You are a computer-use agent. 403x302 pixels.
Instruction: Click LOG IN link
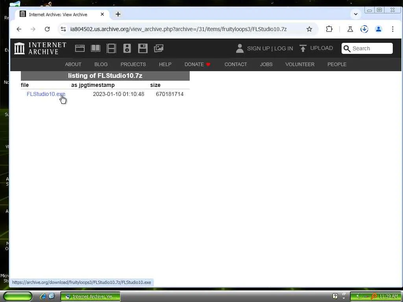point(283,48)
